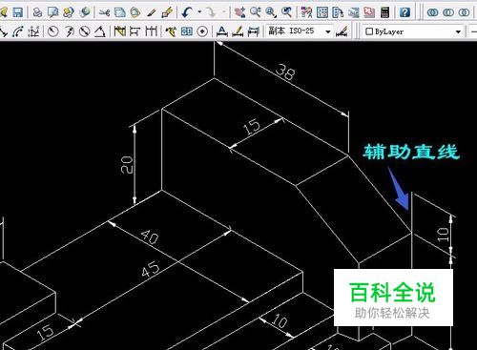The image size is (477, 350).
Task: Click the 38 dimension text
Action: click(285, 72)
